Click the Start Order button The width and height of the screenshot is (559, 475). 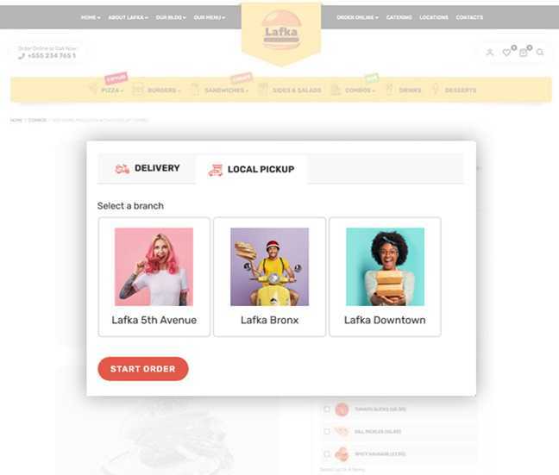tap(143, 369)
